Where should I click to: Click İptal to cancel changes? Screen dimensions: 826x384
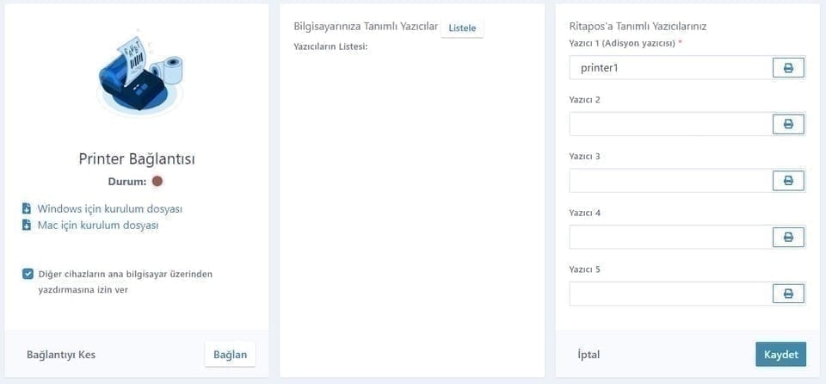click(589, 355)
